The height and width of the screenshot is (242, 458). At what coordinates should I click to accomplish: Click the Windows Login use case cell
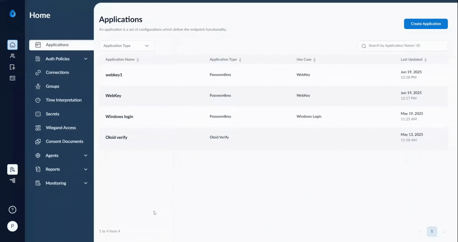click(x=309, y=116)
